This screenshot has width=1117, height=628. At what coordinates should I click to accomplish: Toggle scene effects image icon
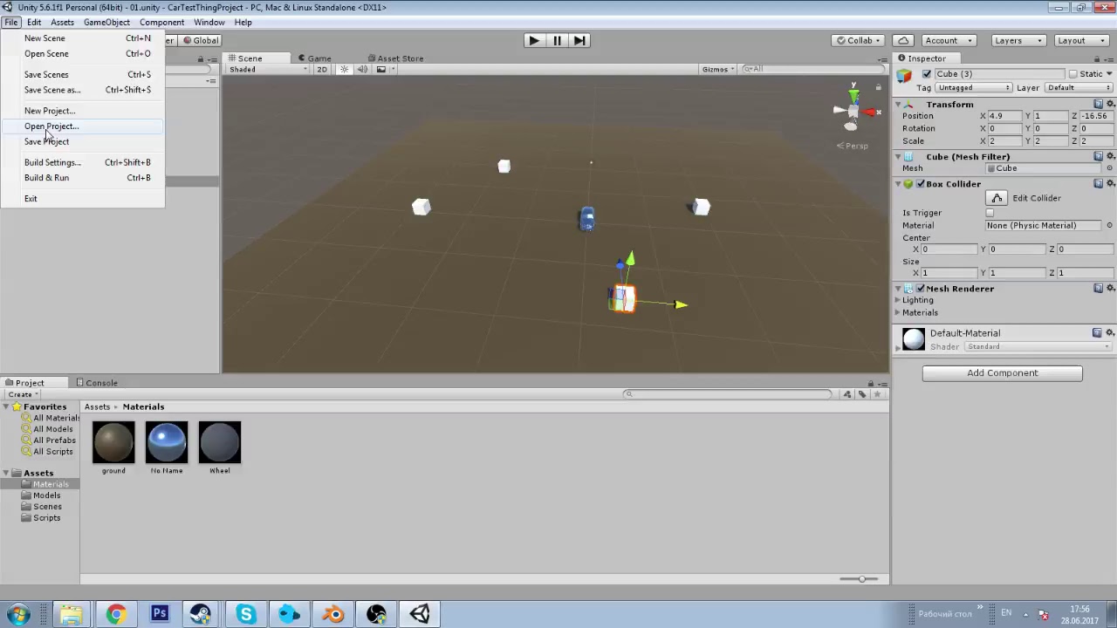point(380,69)
